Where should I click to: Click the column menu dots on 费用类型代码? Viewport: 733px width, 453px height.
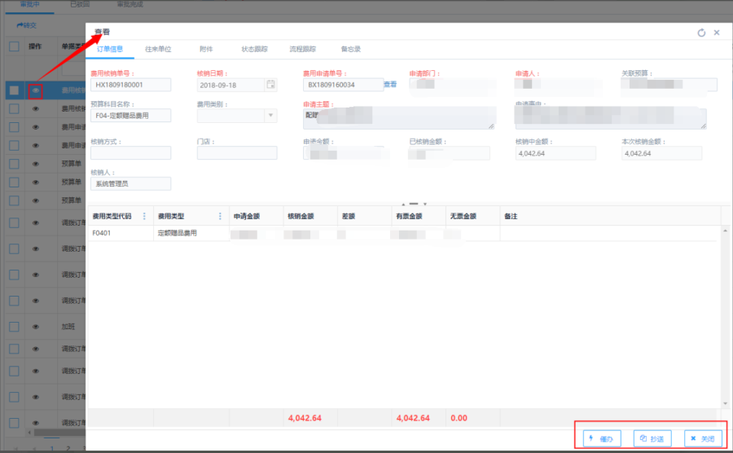(x=145, y=216)
